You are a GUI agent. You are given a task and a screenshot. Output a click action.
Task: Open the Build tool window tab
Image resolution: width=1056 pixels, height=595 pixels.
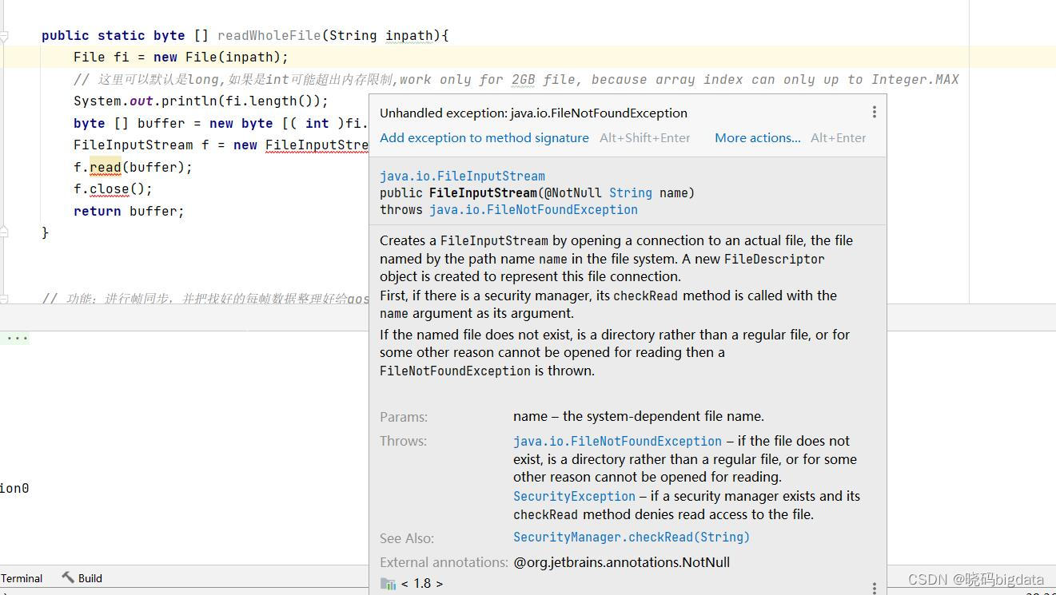pos(82,578)
